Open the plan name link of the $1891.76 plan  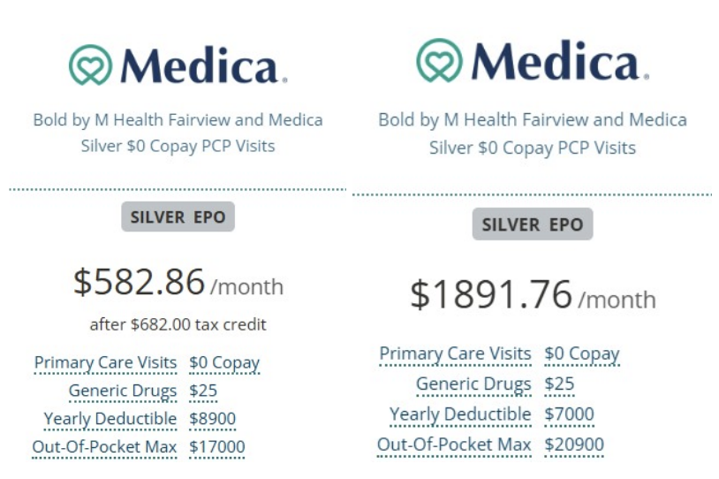click(532, 133)
